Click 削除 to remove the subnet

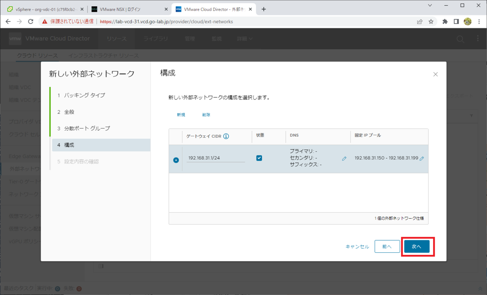coord(206,115)
